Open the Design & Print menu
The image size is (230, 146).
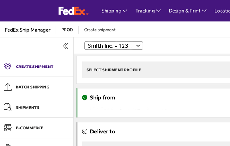click(187, 11)
